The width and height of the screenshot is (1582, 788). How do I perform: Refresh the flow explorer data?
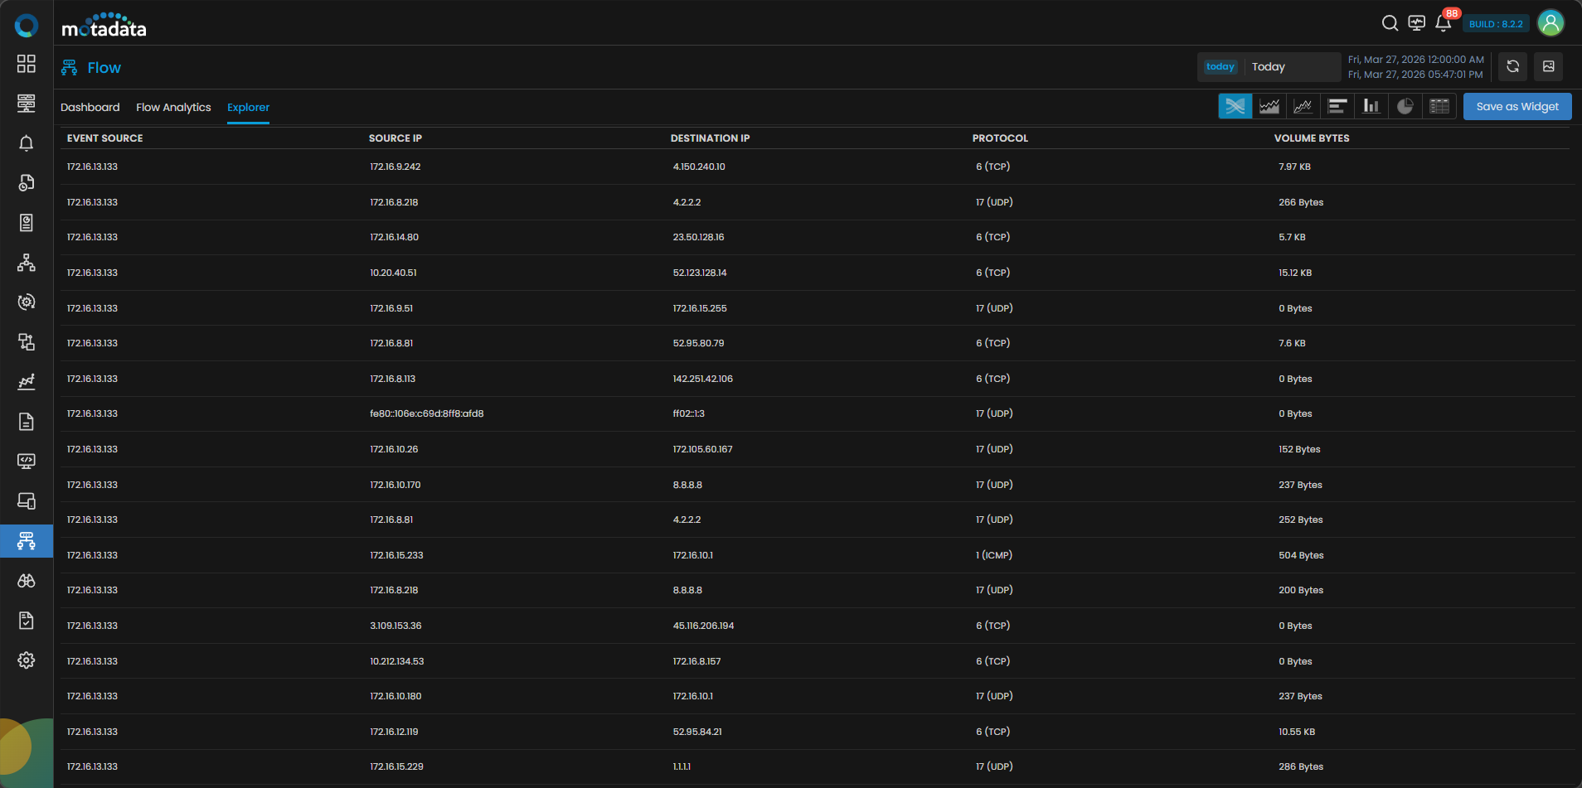tap(1512, 66)
